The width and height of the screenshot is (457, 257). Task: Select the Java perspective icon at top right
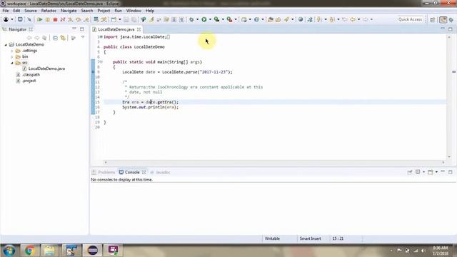(443, 19)
